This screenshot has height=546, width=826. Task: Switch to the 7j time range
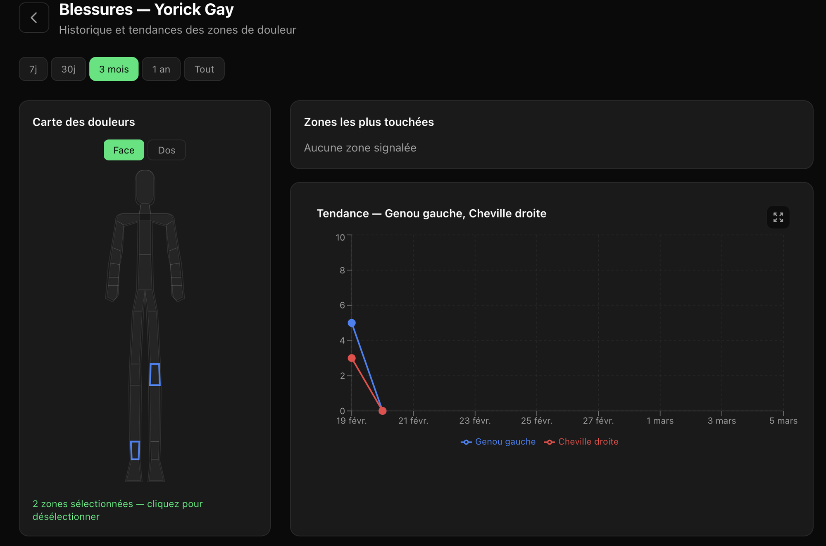click(33, 69)
